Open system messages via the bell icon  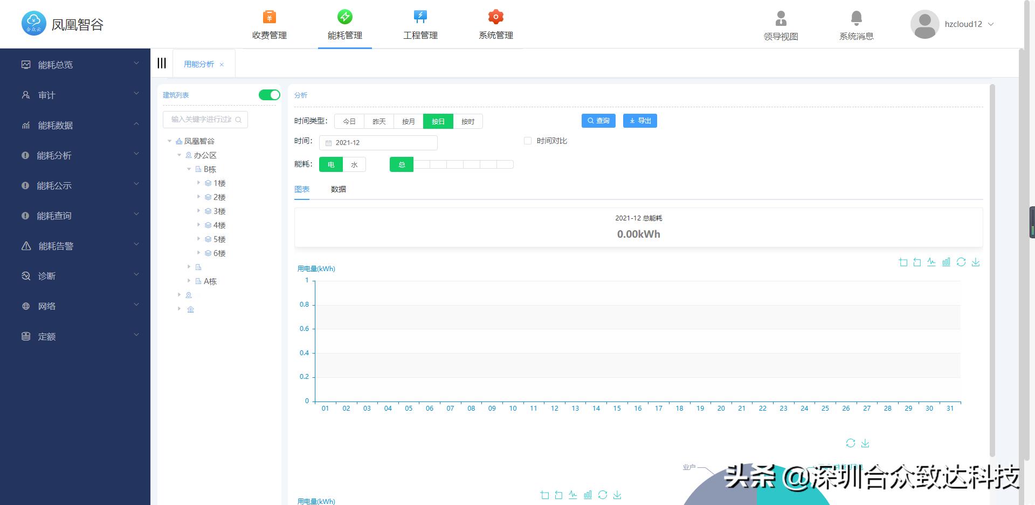pos(856,18)
